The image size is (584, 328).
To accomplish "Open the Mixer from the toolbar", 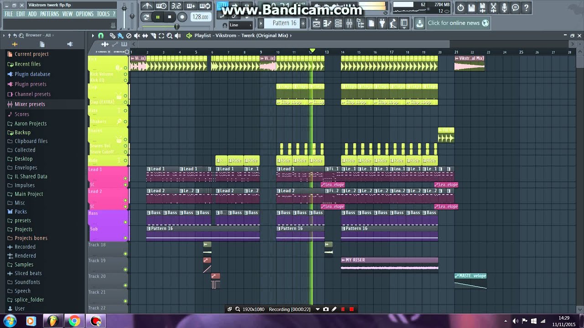I will click(349, 23).
